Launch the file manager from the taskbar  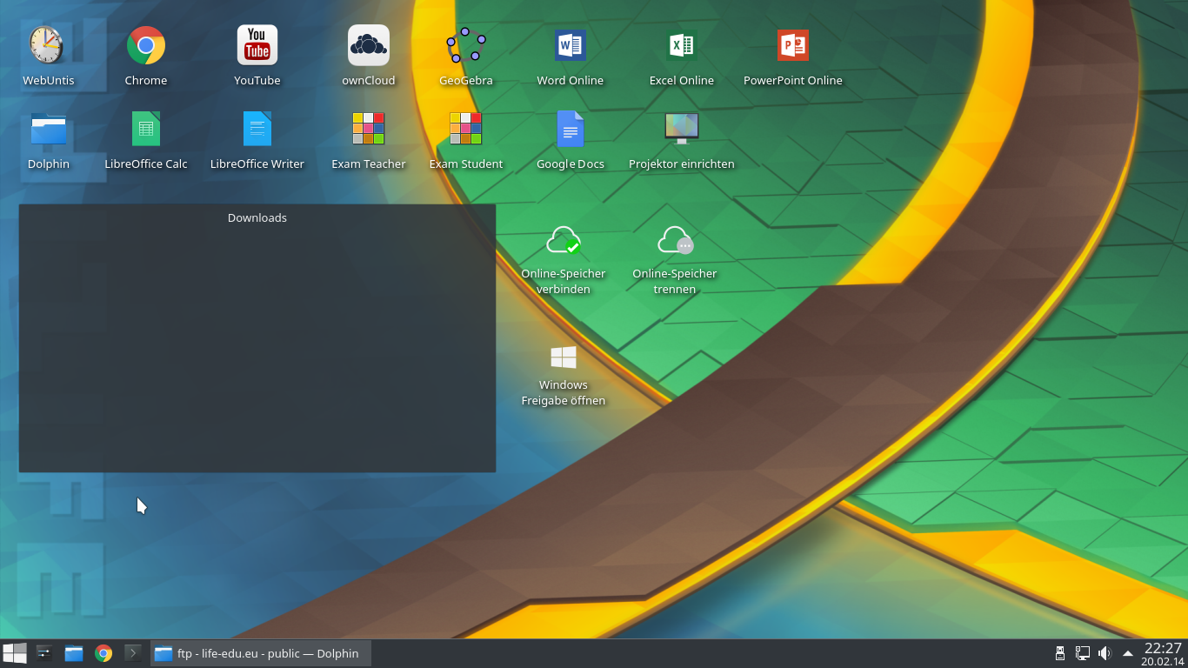coord(74,653)
